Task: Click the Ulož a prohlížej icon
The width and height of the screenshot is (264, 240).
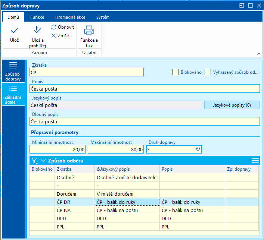Action: (37, 30)
